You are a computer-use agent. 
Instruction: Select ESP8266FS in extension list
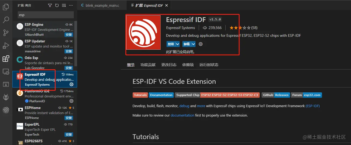pyautogui.click(x=45, y=141)
